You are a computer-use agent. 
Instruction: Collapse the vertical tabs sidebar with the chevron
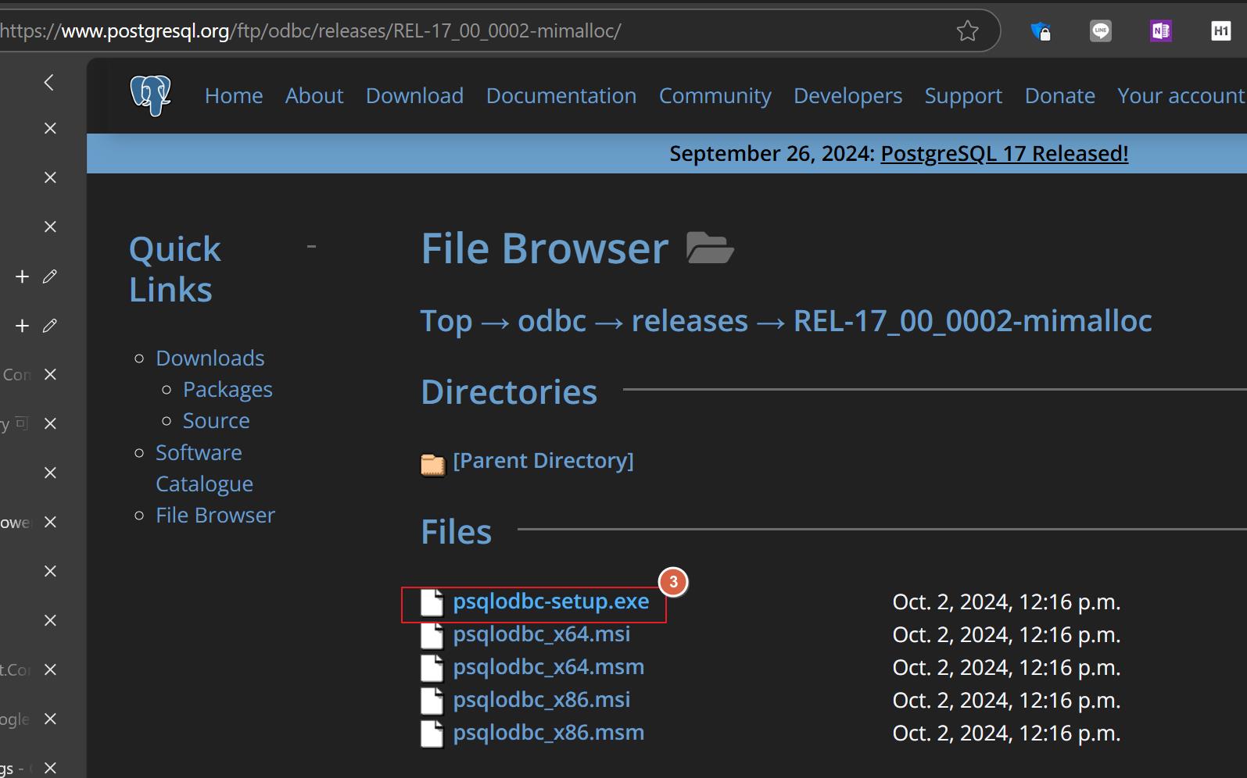point(49,82)
